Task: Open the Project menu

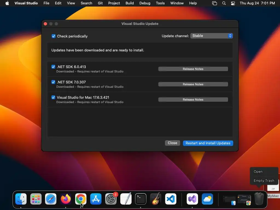Action: (114, 3)
